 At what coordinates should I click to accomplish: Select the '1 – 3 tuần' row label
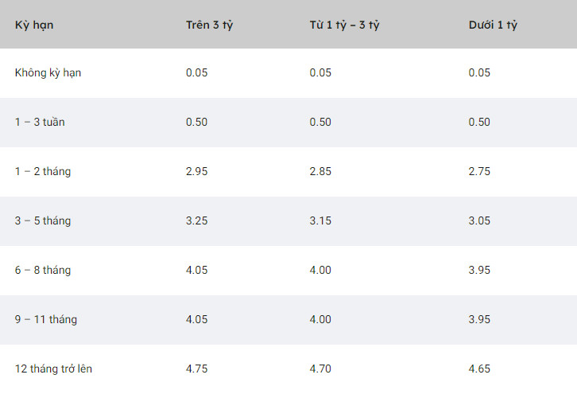tap(40, 122)
